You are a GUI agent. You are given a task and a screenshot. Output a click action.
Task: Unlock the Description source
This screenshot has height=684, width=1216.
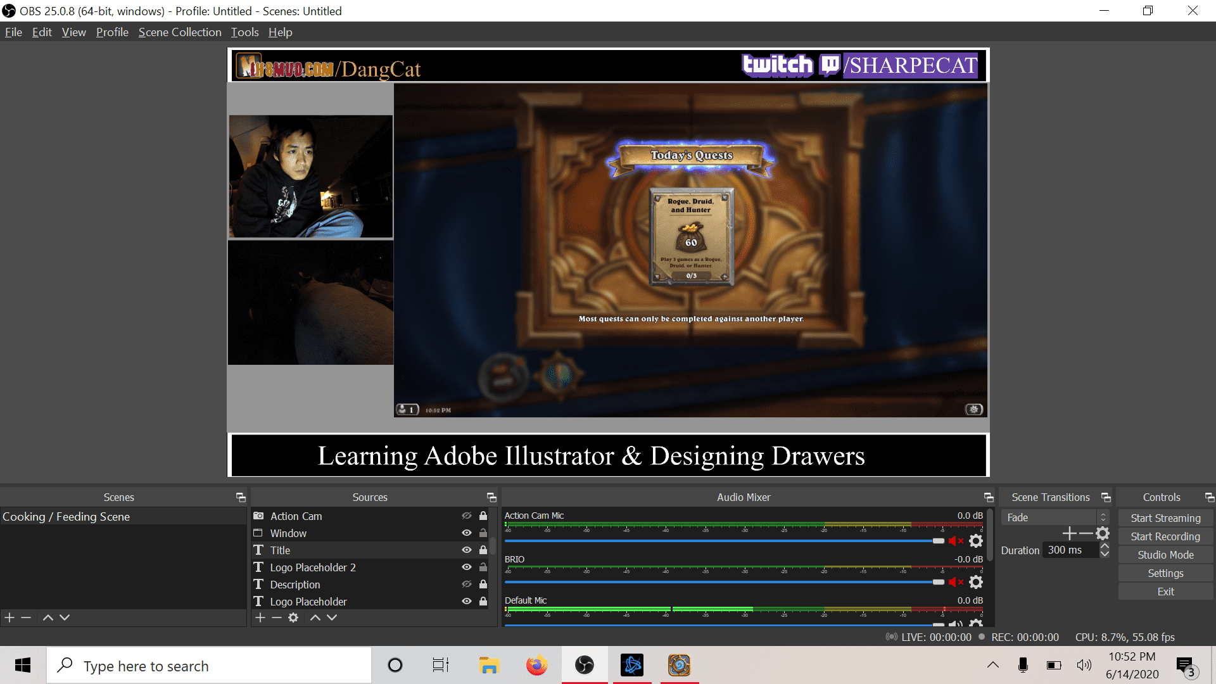[483, 585]
